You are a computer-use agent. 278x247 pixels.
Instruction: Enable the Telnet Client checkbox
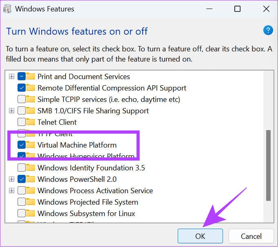tap(22, 122)
